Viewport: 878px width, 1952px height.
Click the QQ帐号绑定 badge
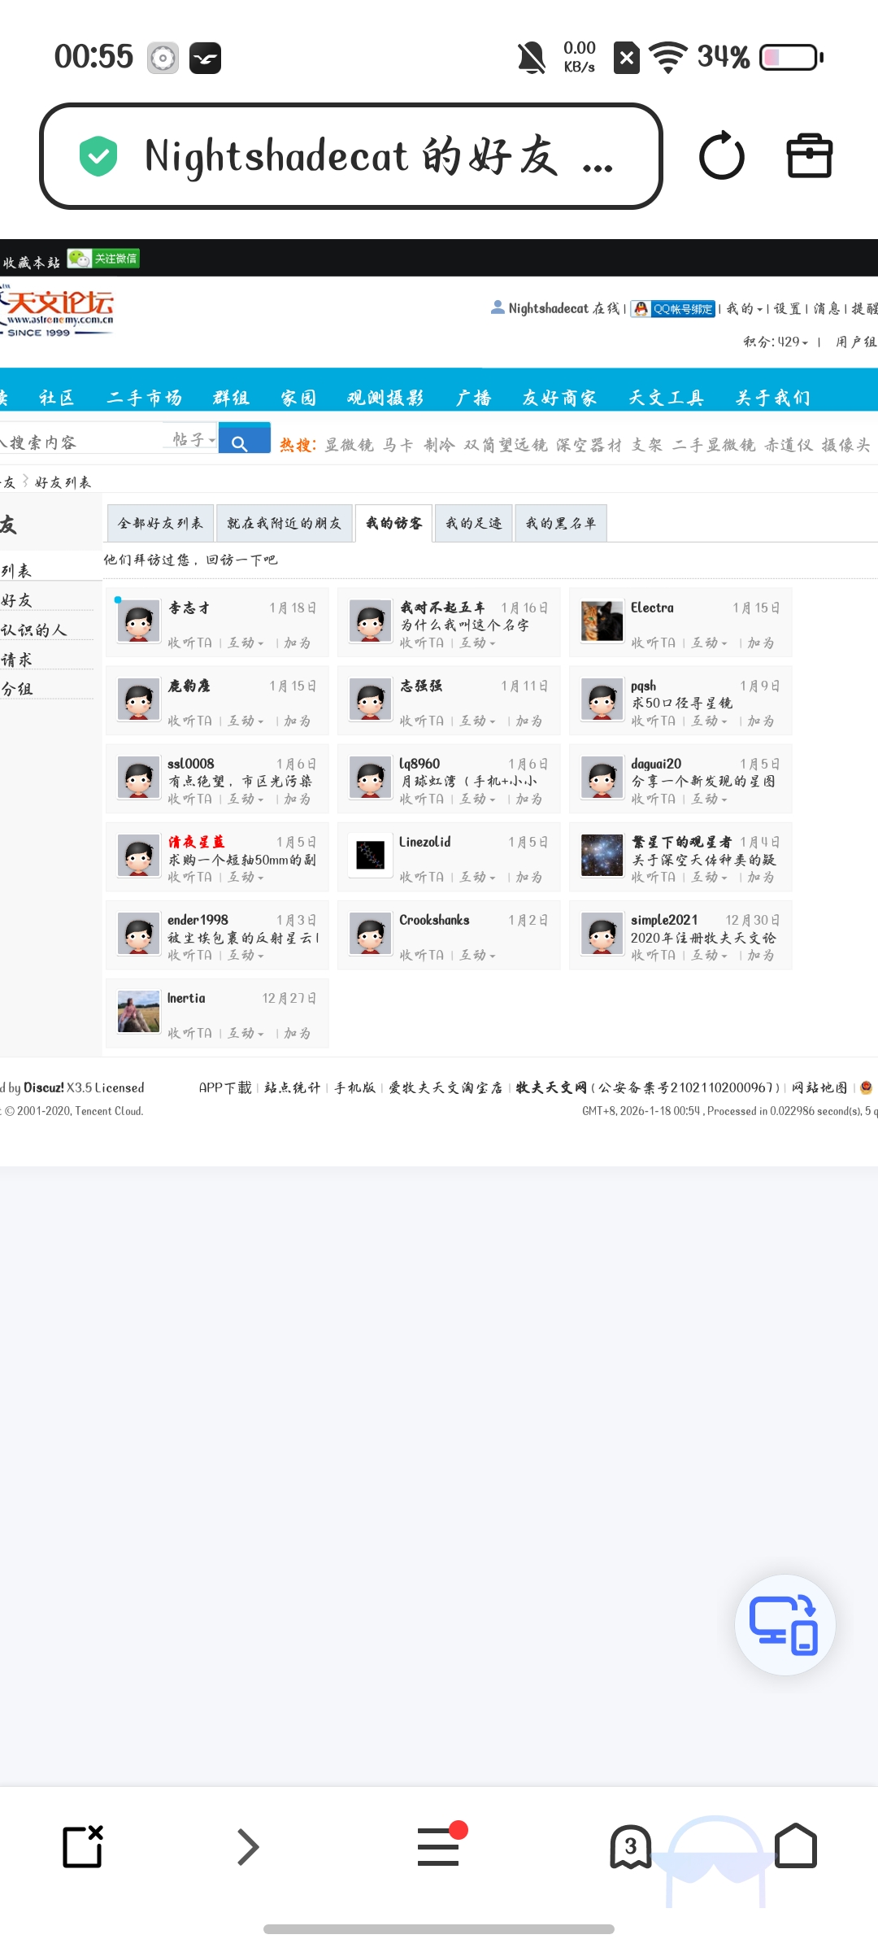674,309
